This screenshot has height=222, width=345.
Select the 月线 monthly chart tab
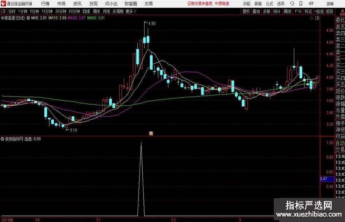(x=106, y=11)
